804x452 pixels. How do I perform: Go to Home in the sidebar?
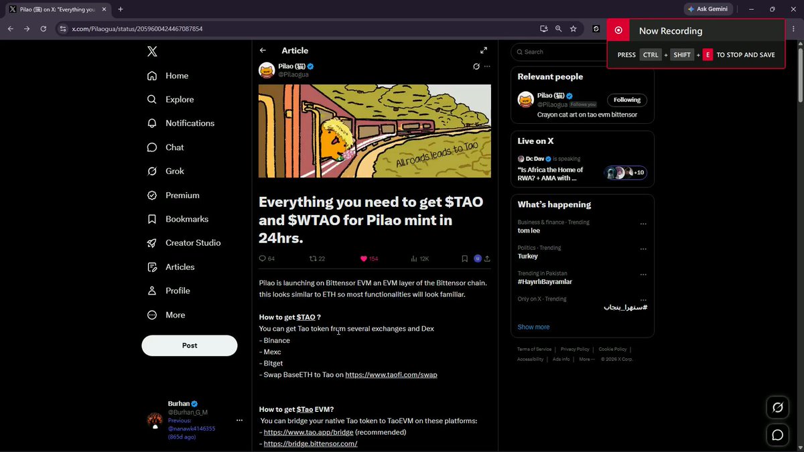click(168, 76)
